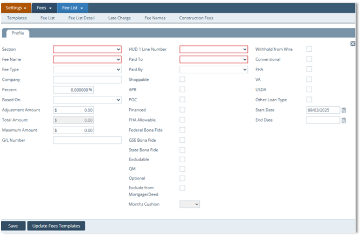The height and width of the screenshot is (236, 361).
Task: Click into the Company text field
Action: click(87, 80)
